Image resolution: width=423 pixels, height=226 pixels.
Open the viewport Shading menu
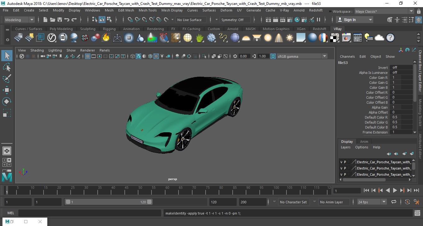(x=37, y=50)
